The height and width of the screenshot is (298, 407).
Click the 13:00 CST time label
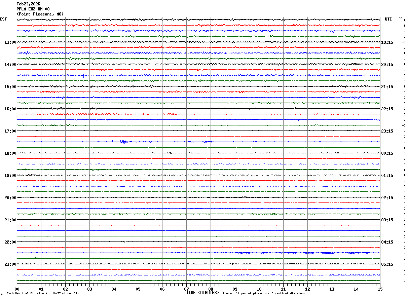click(10, 42)
